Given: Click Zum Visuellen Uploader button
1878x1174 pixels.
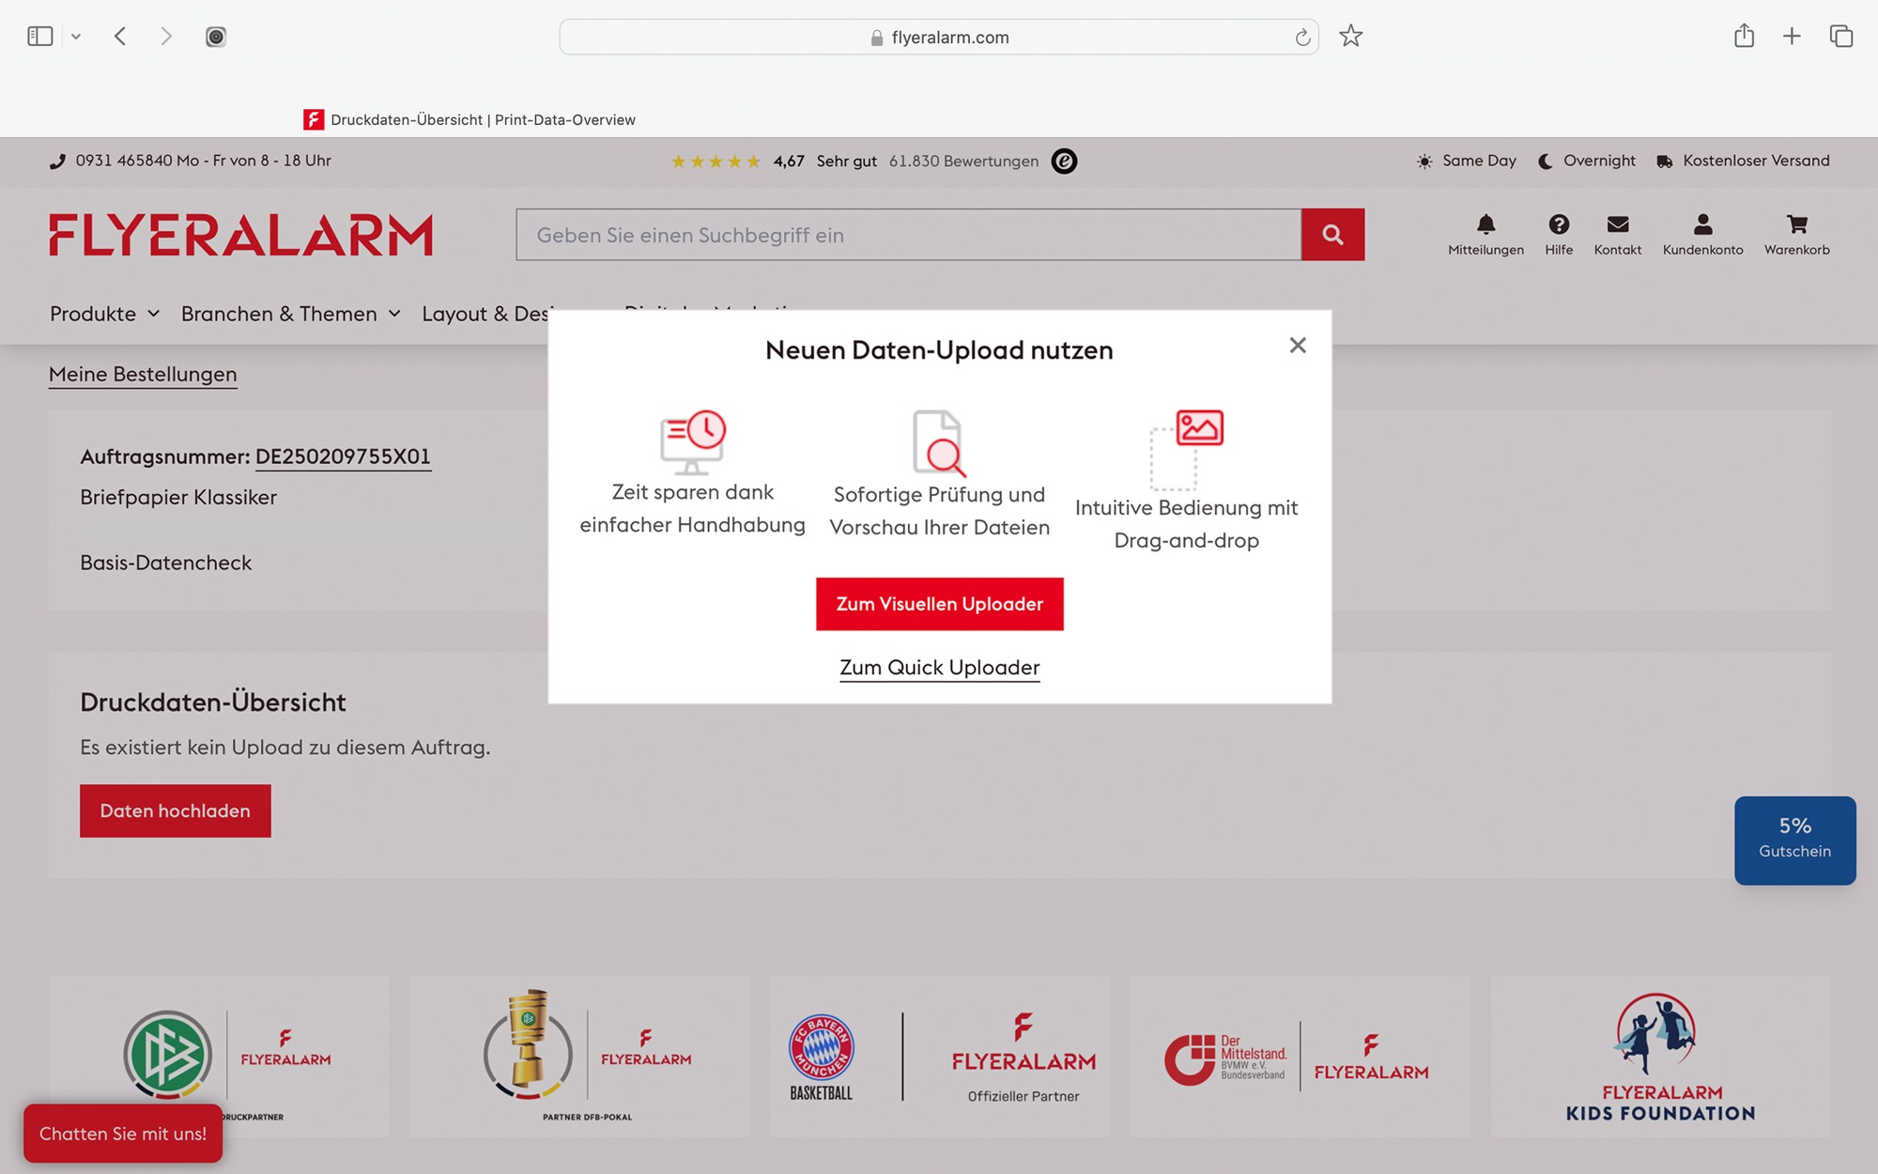Looking at the screenshot, I should click(x=939, y=604).
